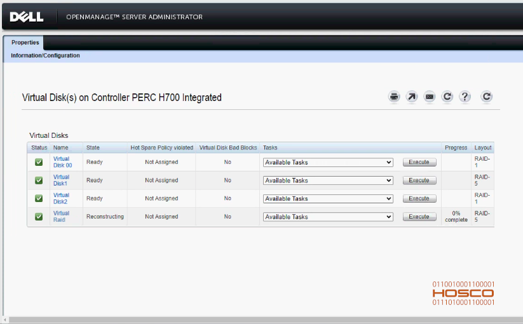Click Bad Blocks No cell for Virtual Disk2

click(x=228, y=198)
